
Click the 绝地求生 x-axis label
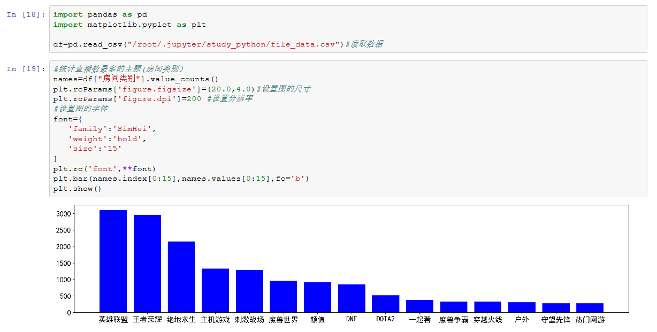pos(181,320)
